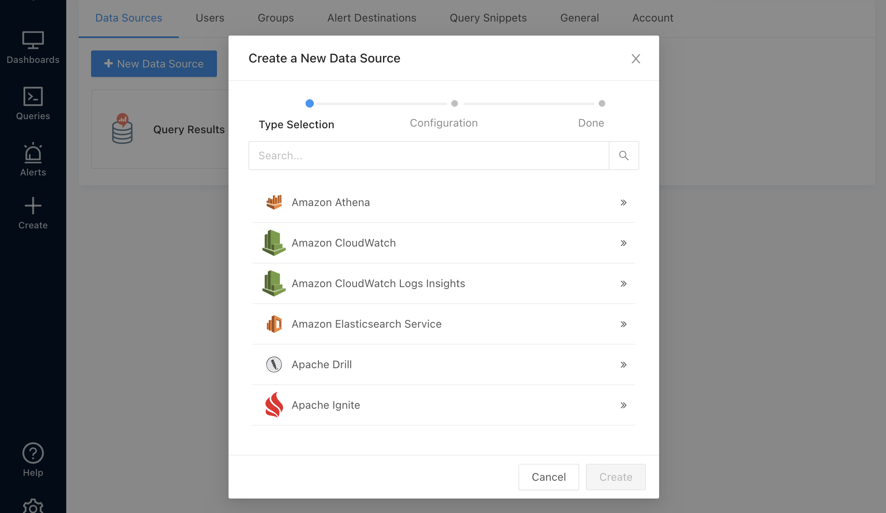The height and width of the screenshot is (513, 886).
Task: Open the Queries section icon
Action: pos(33,96)
